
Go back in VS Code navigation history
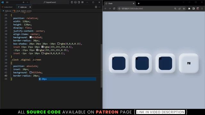click(23, 2)
